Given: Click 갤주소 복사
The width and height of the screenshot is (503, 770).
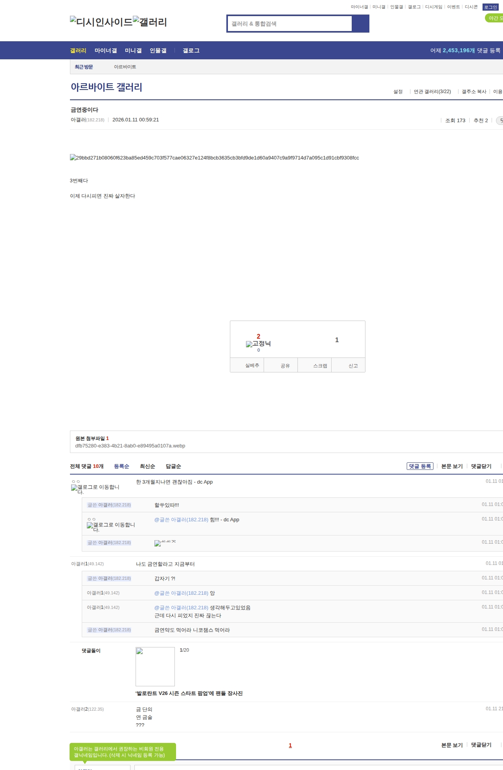Looking at the screenshot, I should coord(474,92).
